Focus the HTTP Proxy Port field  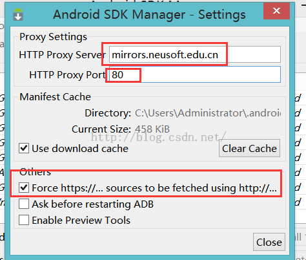195,74
